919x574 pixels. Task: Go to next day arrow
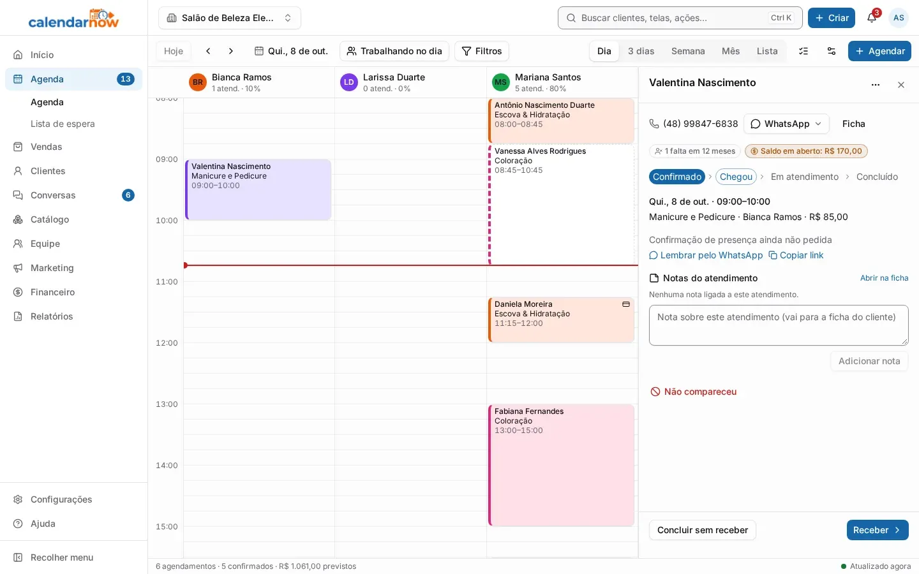pyautogui.click(x=231, y=51)
